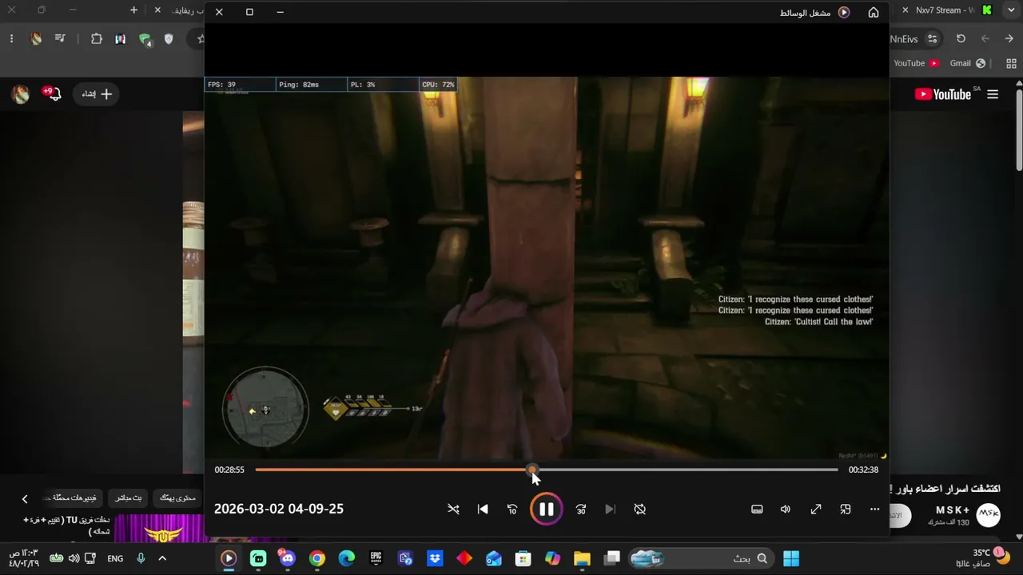Show hidden system tray icons
Image resolution: width=1023 pixels, height=575 pixels.
pos(162,558)
